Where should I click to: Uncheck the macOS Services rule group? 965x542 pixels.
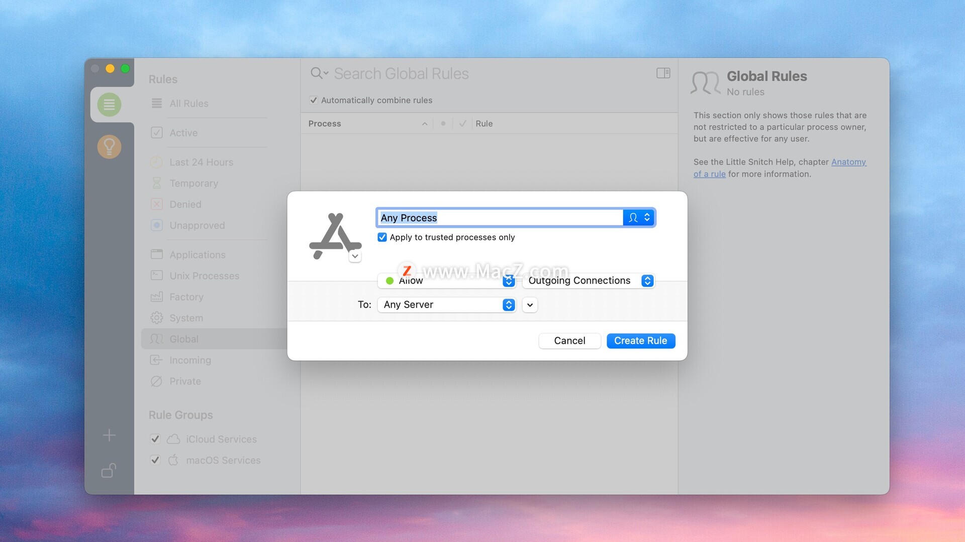[x=155, y=460]
